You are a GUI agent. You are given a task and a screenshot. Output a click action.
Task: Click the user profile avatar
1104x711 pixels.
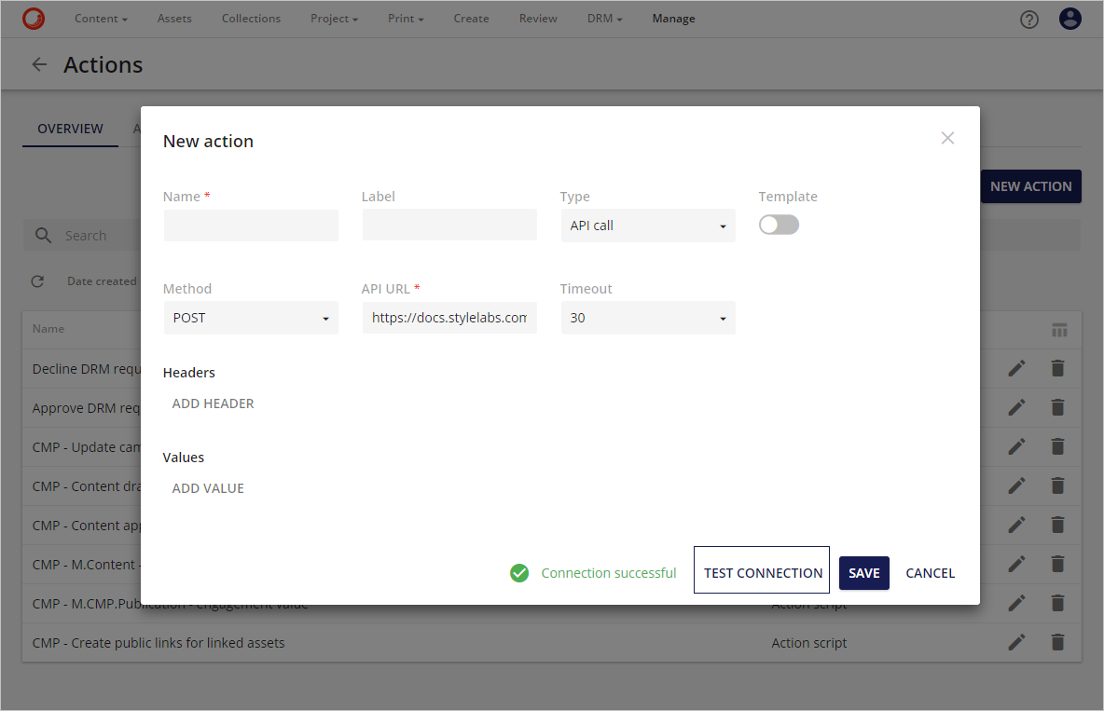(x=1069, y=19)
